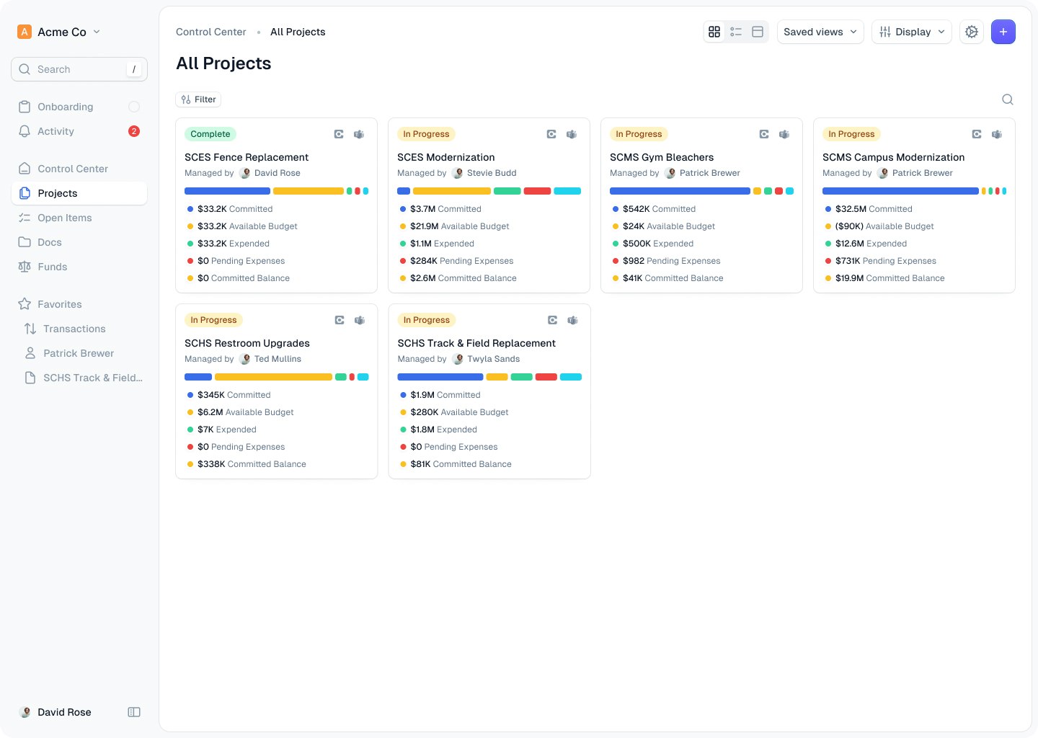
Task: Click Procore icon on SCMS Gym Bleachers card
Action: point(764,134)
